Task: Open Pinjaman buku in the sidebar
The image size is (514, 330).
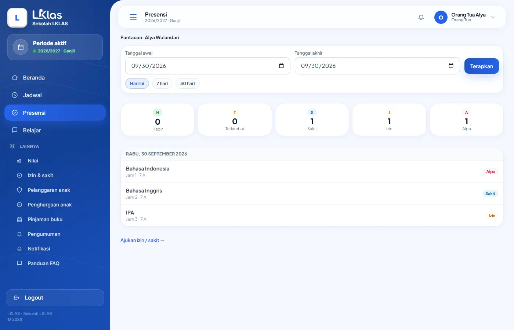Action: click(59, 220)
